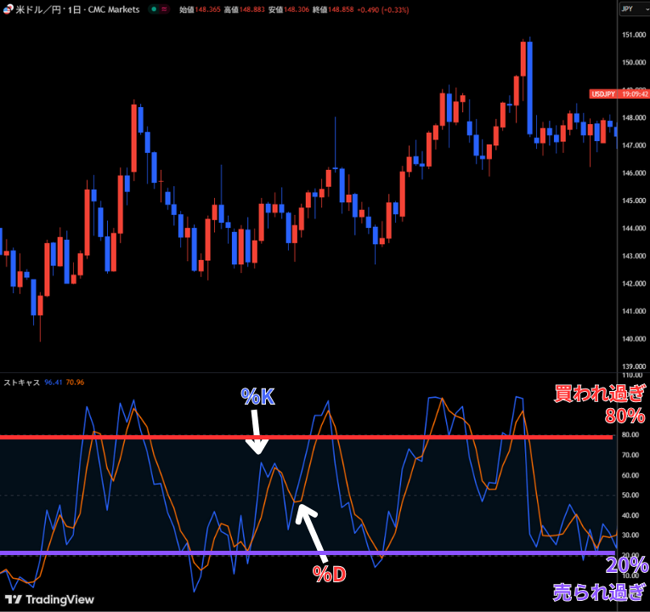Open the JPY currency dropdown

coord(630,9)
